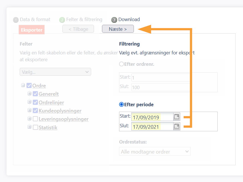
Task: Click the Slut order number field
Action: pyautogui.click(x=161, y=87)
